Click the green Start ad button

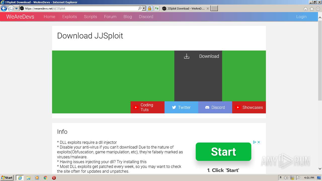pos(223,152)
